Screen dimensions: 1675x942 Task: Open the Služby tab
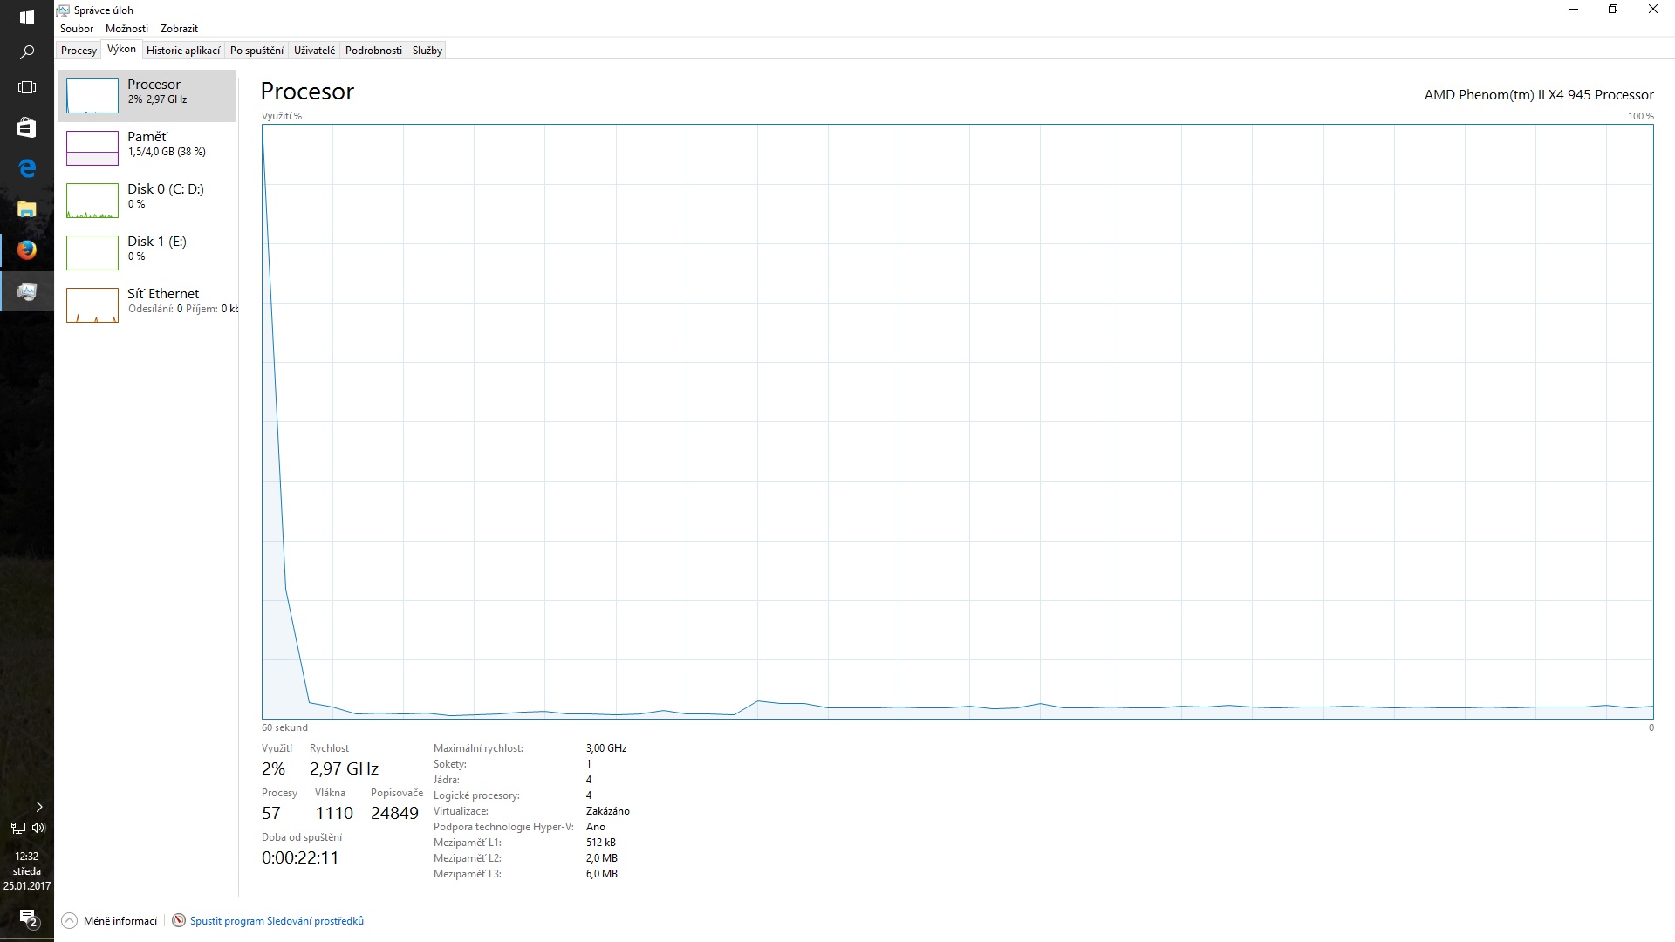click(x=427, y=51)
